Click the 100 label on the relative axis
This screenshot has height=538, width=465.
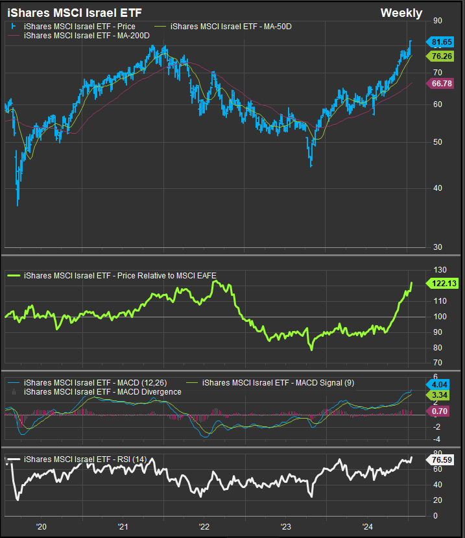(440, 317)
